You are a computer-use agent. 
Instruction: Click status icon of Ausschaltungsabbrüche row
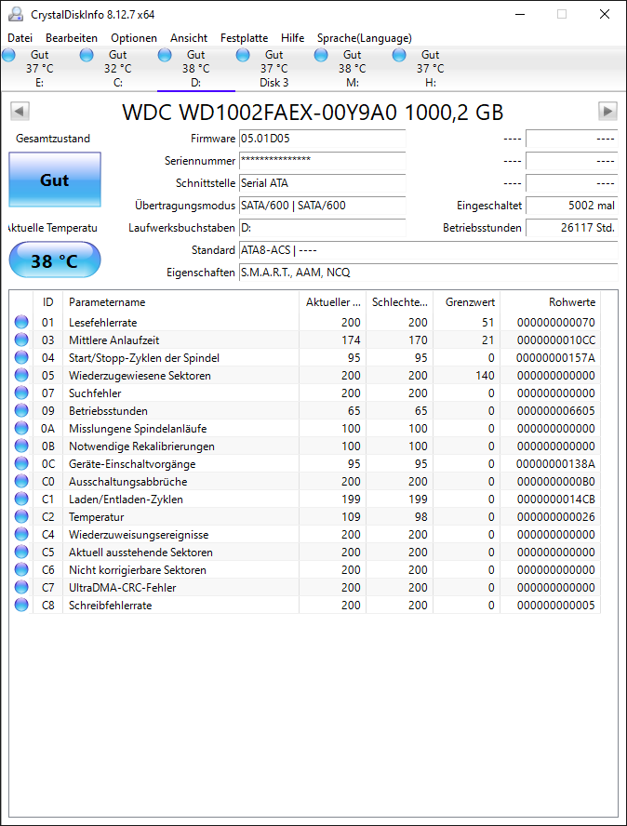pyautogui.click(x=21, y=481)
